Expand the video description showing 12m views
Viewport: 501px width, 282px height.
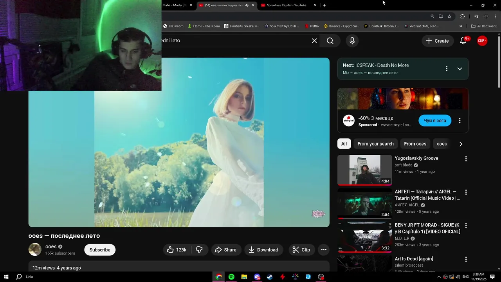pyautogui.click(x=179, y=267)
